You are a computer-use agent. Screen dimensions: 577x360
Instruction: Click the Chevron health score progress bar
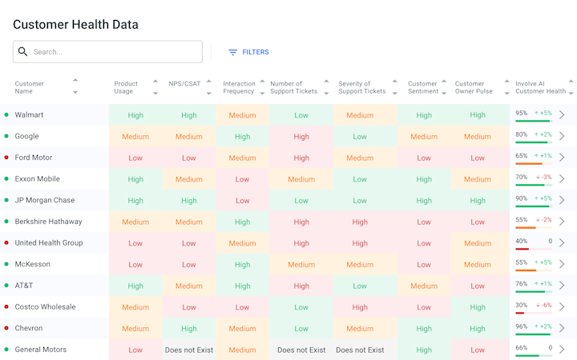pos(533,335)
